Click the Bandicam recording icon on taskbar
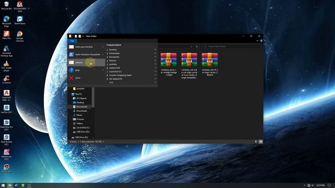The image size is (335, 188). point(29,185)
